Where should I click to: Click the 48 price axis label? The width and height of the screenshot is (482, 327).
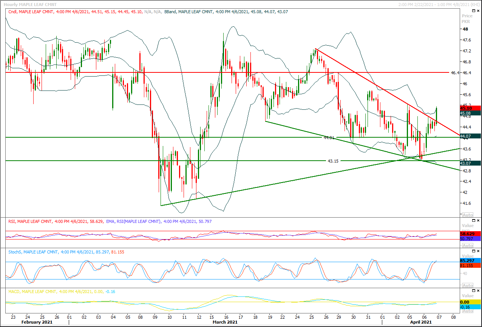pos(466,29)
